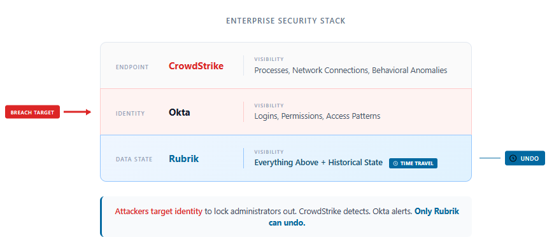Click 'Logins, Permissions, Access Patterns' text
554x237 pixels.
(317, 116)
